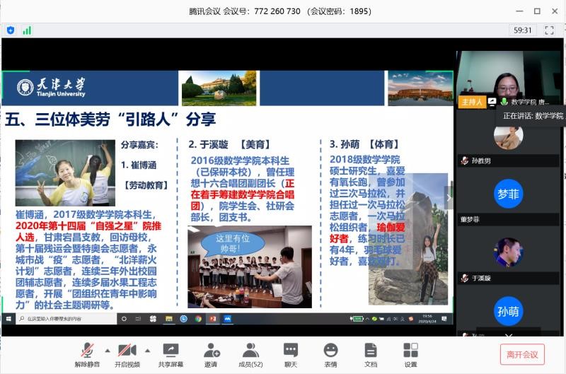Click the 59:31 meeting timer
This screenshot has width=566, height=374.
(523, 30)
